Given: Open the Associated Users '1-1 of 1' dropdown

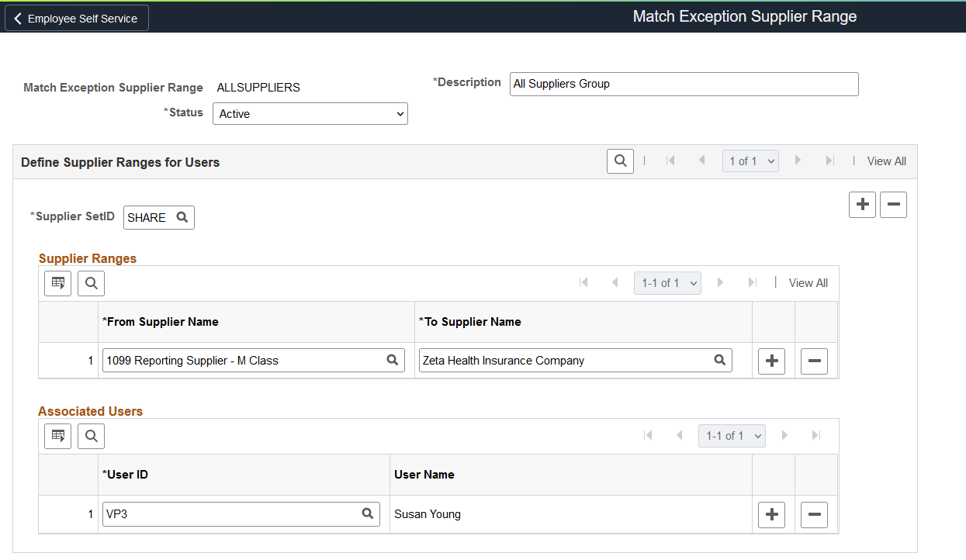Looking at the screenshot, I should 732,436.
